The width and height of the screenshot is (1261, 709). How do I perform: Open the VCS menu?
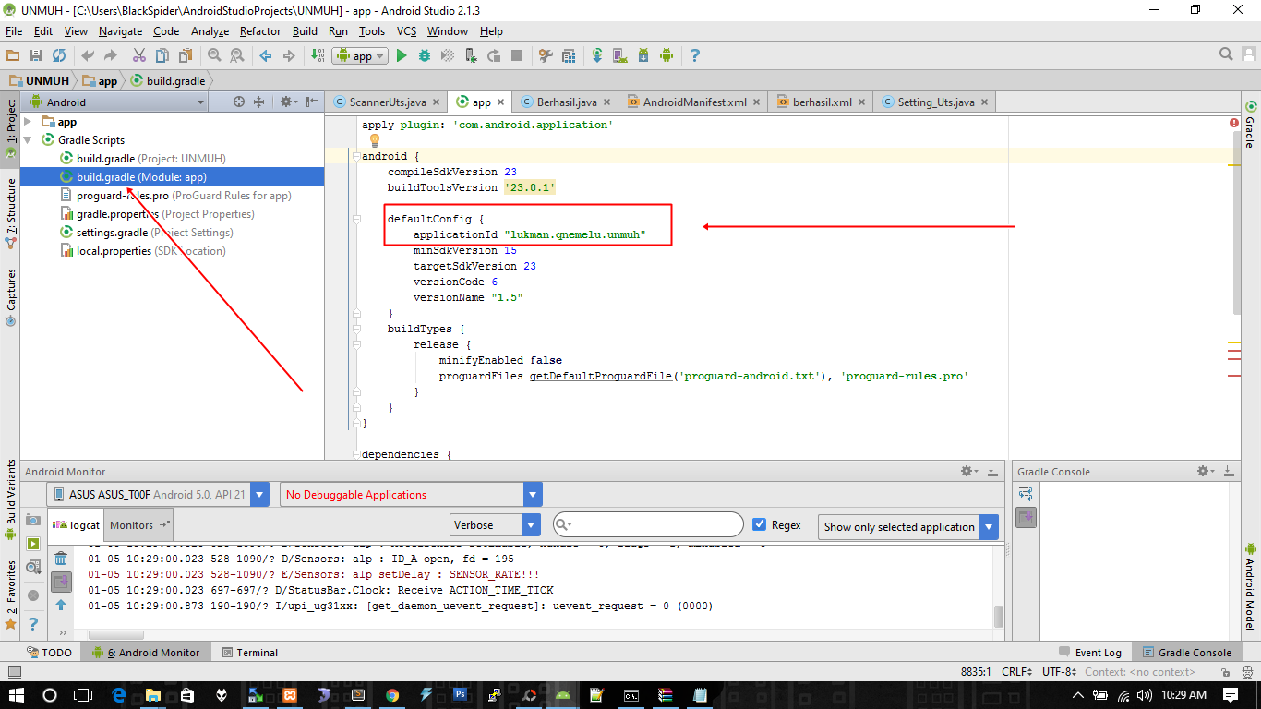point(406,30)
